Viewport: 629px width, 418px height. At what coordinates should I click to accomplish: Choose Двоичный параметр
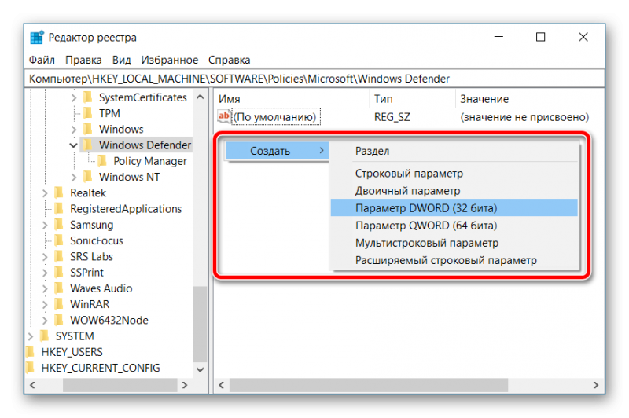[x=454, y=191]
